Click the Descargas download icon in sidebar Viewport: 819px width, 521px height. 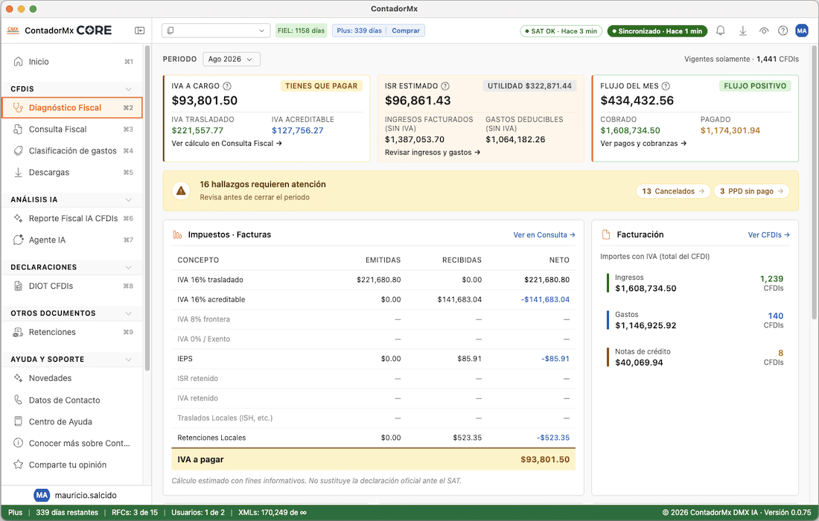[x=19, y=172]
